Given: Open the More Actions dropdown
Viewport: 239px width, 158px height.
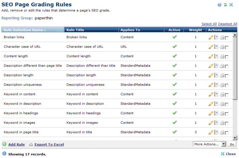Looking at the screenshot, I should [x=209, y=144].
